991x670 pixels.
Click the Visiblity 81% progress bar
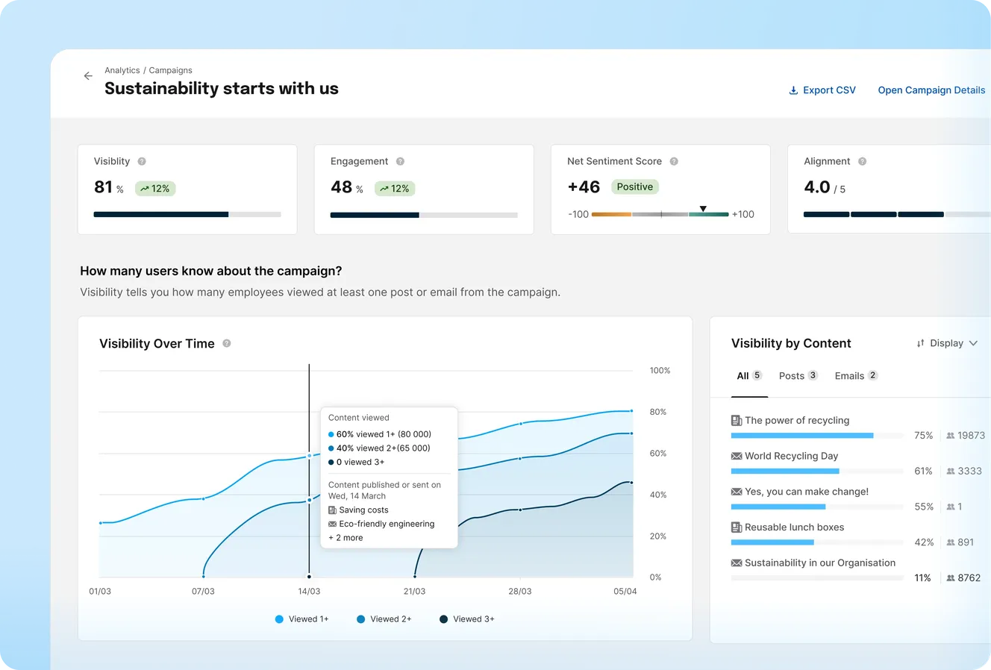tap(187, 215)
